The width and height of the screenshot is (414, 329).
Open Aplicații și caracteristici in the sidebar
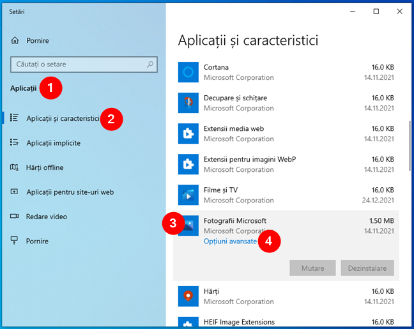pos(63,118)
